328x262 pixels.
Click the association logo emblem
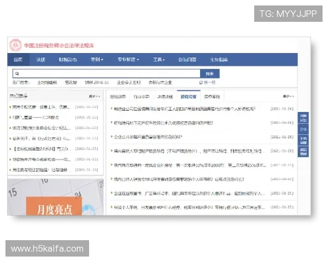coord(15,45)
